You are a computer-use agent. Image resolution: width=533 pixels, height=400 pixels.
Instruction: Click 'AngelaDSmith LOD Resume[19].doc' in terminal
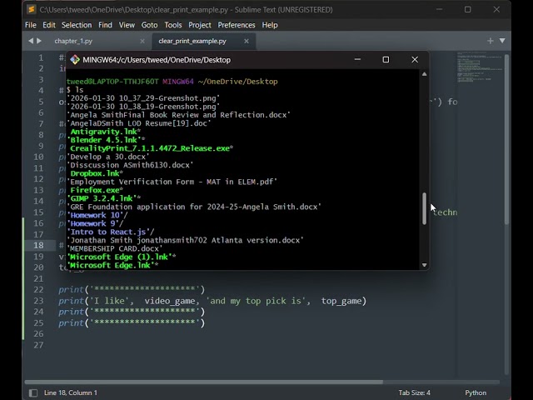point(139,123)
